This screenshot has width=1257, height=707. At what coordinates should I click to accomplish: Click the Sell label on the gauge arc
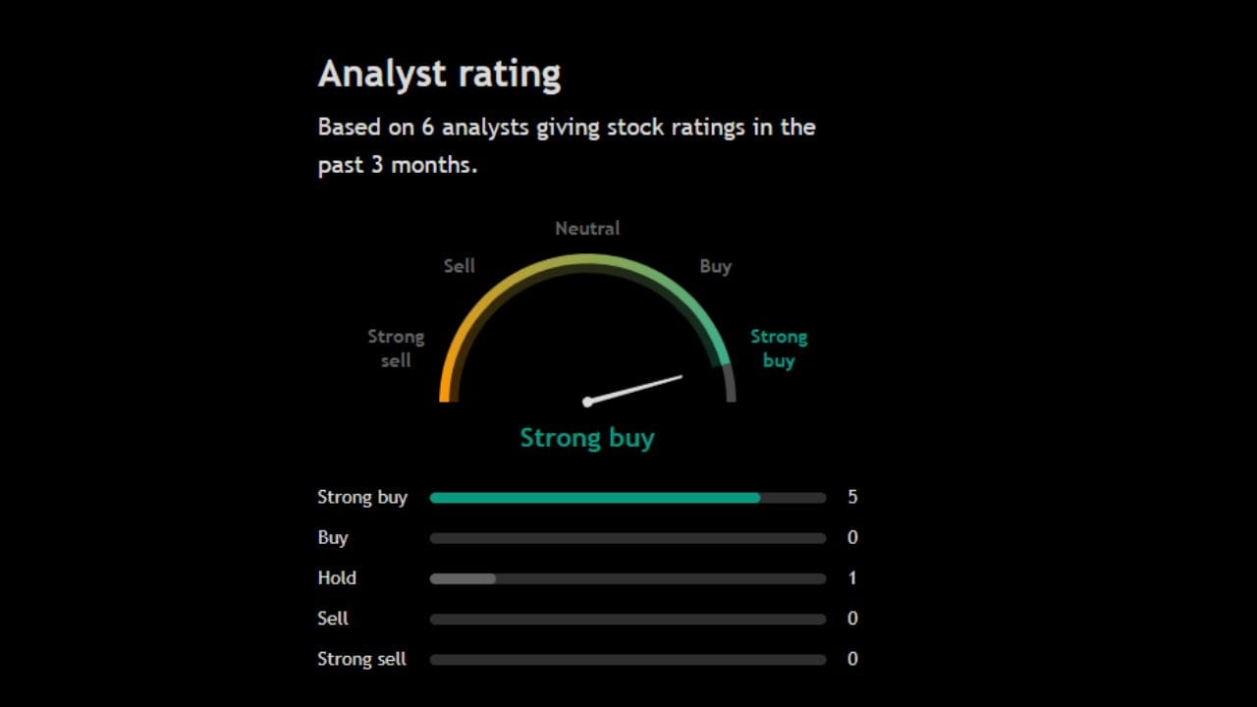459,266
